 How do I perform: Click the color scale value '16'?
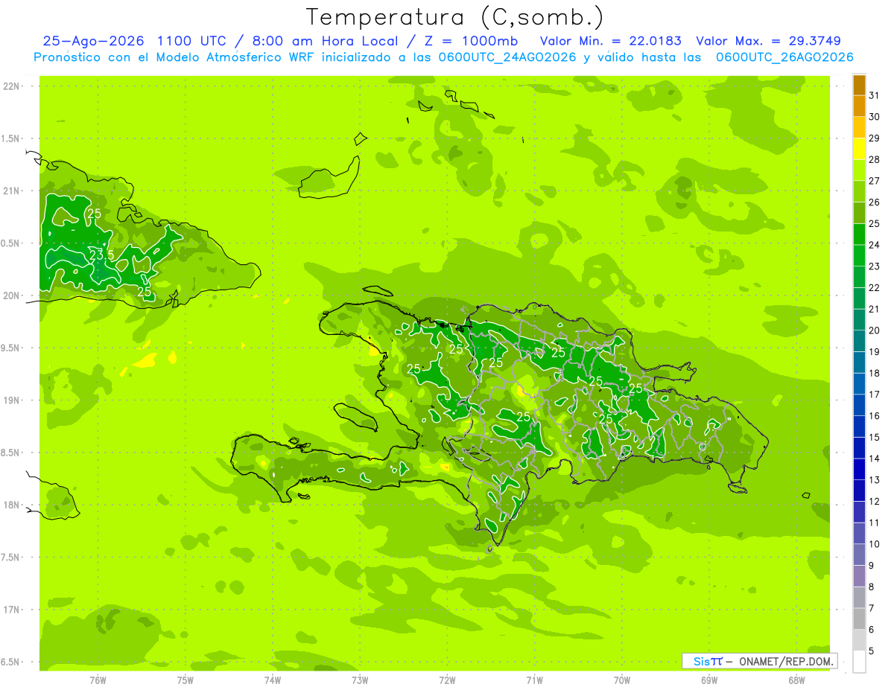tap(875, 416)
